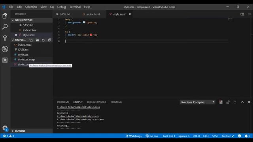Change language mode via SCSS status item
Image resolution: width=253 pixels, height=142 pixels.
pyautogui.click(x=215, y=136)
